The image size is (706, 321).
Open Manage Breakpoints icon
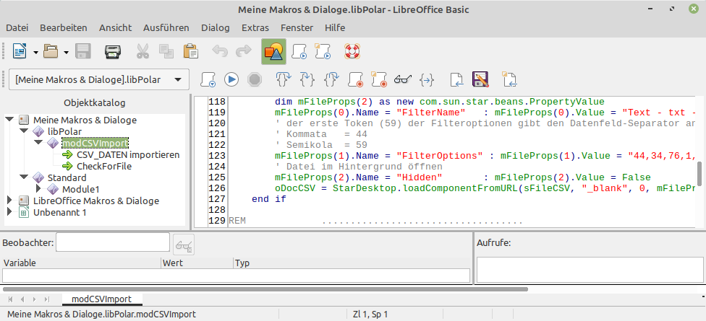[379, 80]
